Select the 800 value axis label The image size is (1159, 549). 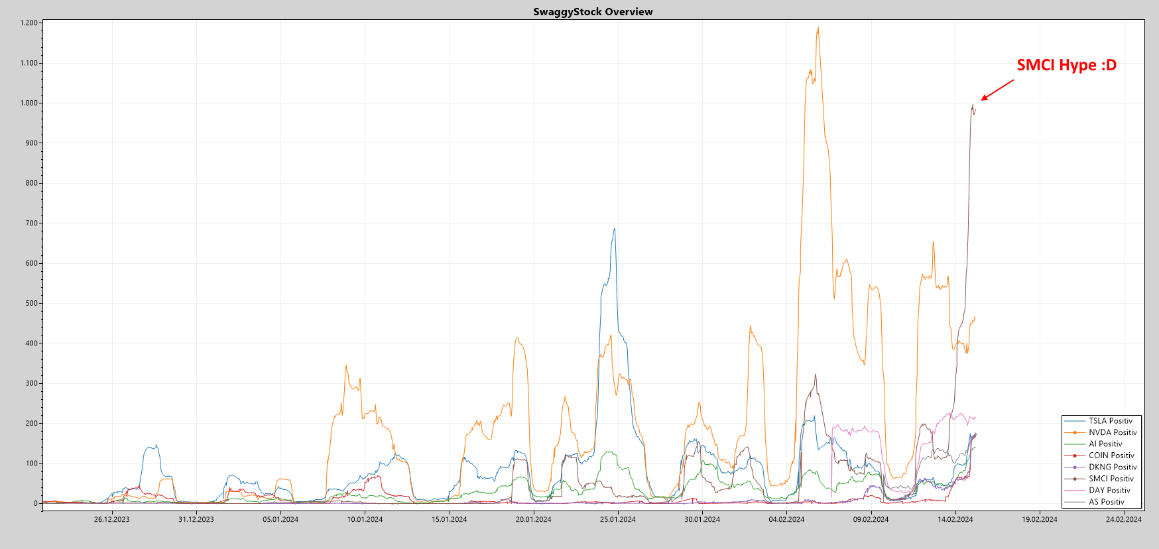coord(32,183)
